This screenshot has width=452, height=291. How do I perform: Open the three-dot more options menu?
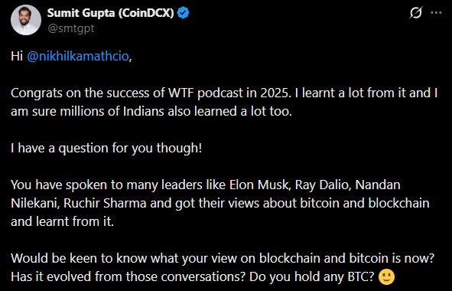pos(436,13)
